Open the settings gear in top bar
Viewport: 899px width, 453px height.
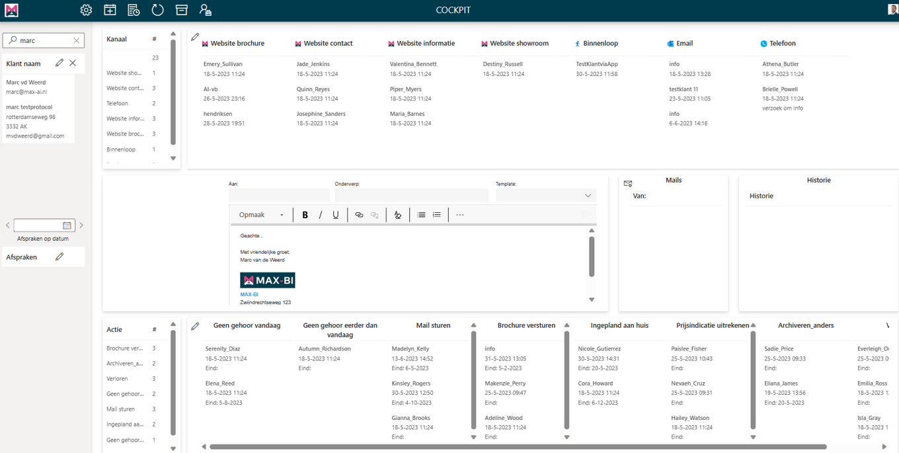86,10
